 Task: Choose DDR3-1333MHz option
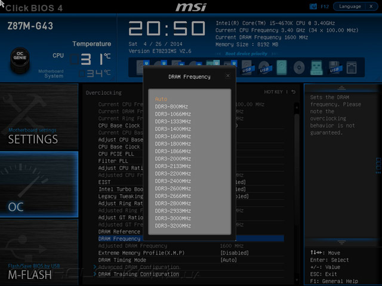(x=172, y=122)
